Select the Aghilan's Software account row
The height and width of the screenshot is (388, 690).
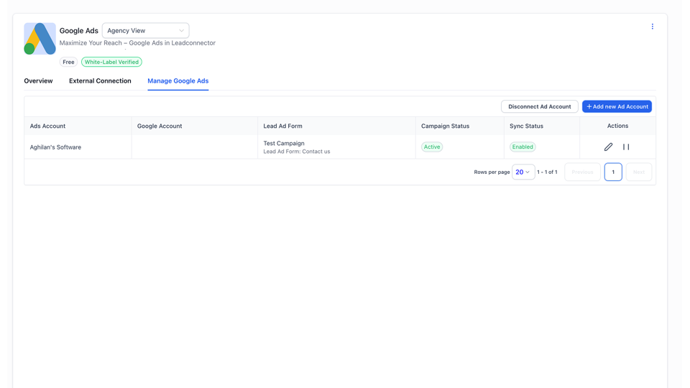(x=55, y=147)
